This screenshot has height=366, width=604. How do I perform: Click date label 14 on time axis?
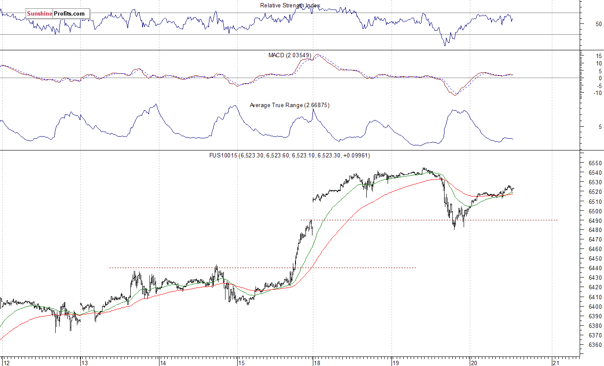click(x=163, y=363)
